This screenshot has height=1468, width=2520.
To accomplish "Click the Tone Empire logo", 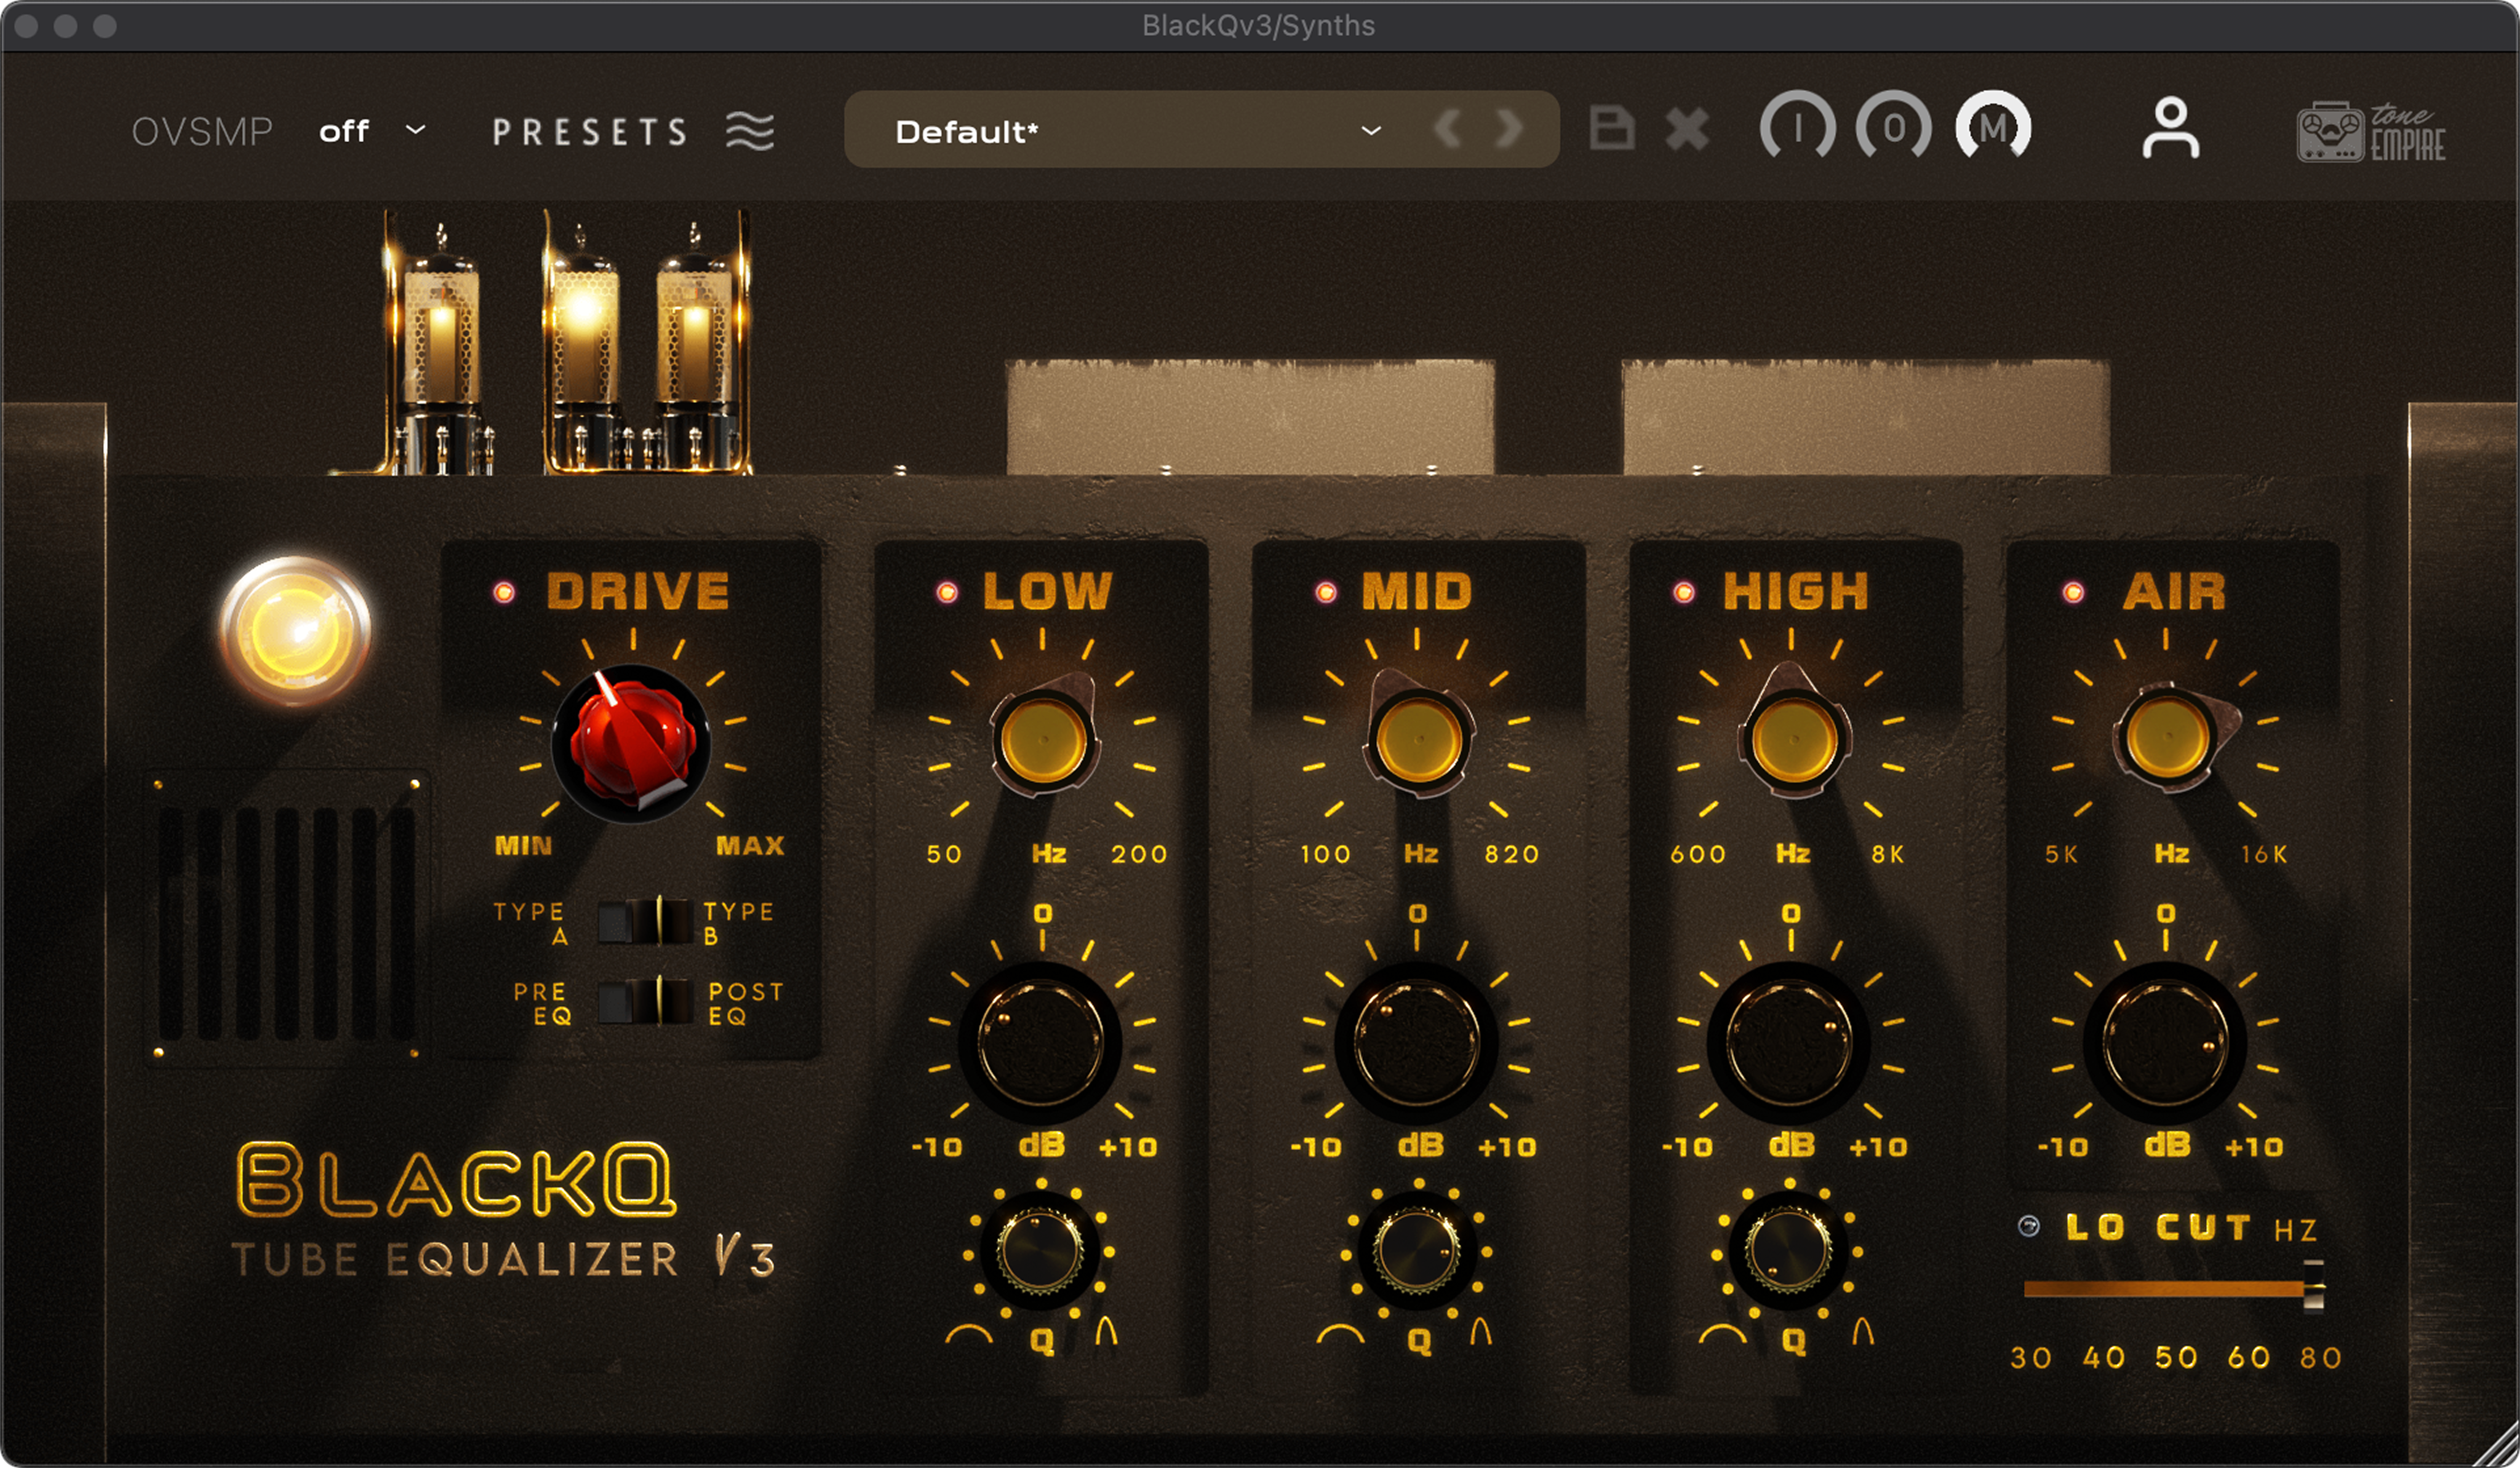I will 2371,133.
